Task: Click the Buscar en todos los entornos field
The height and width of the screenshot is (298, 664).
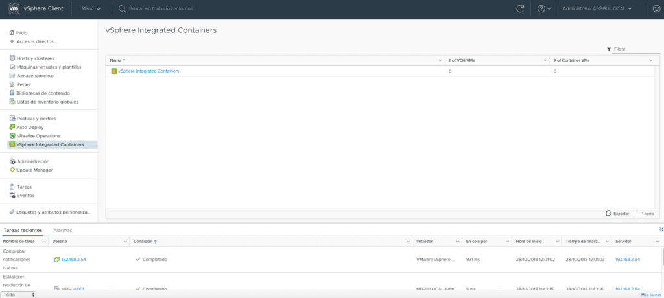Action: pyautogui.click(x=161, y=8)
